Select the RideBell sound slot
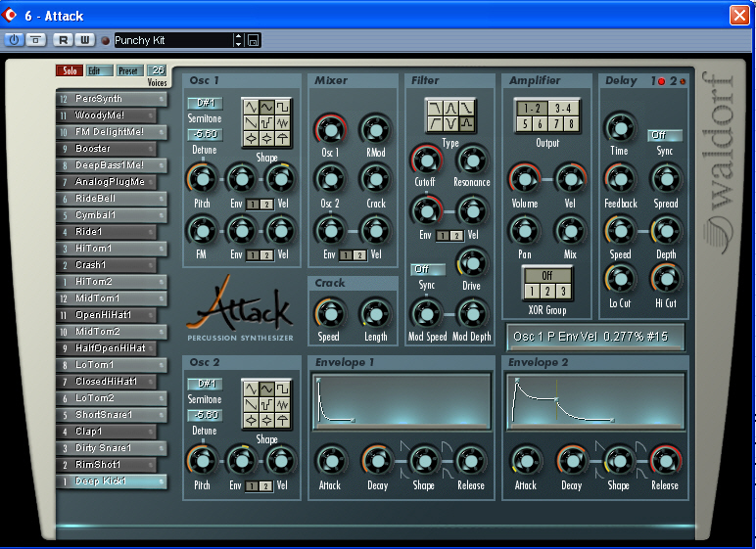This screenshot has height=549, width=756. [112, 199]
